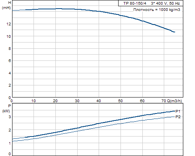Click the H (mH) axis title
The height and width of the screenshot is (156, 195).
click(6, 5)
